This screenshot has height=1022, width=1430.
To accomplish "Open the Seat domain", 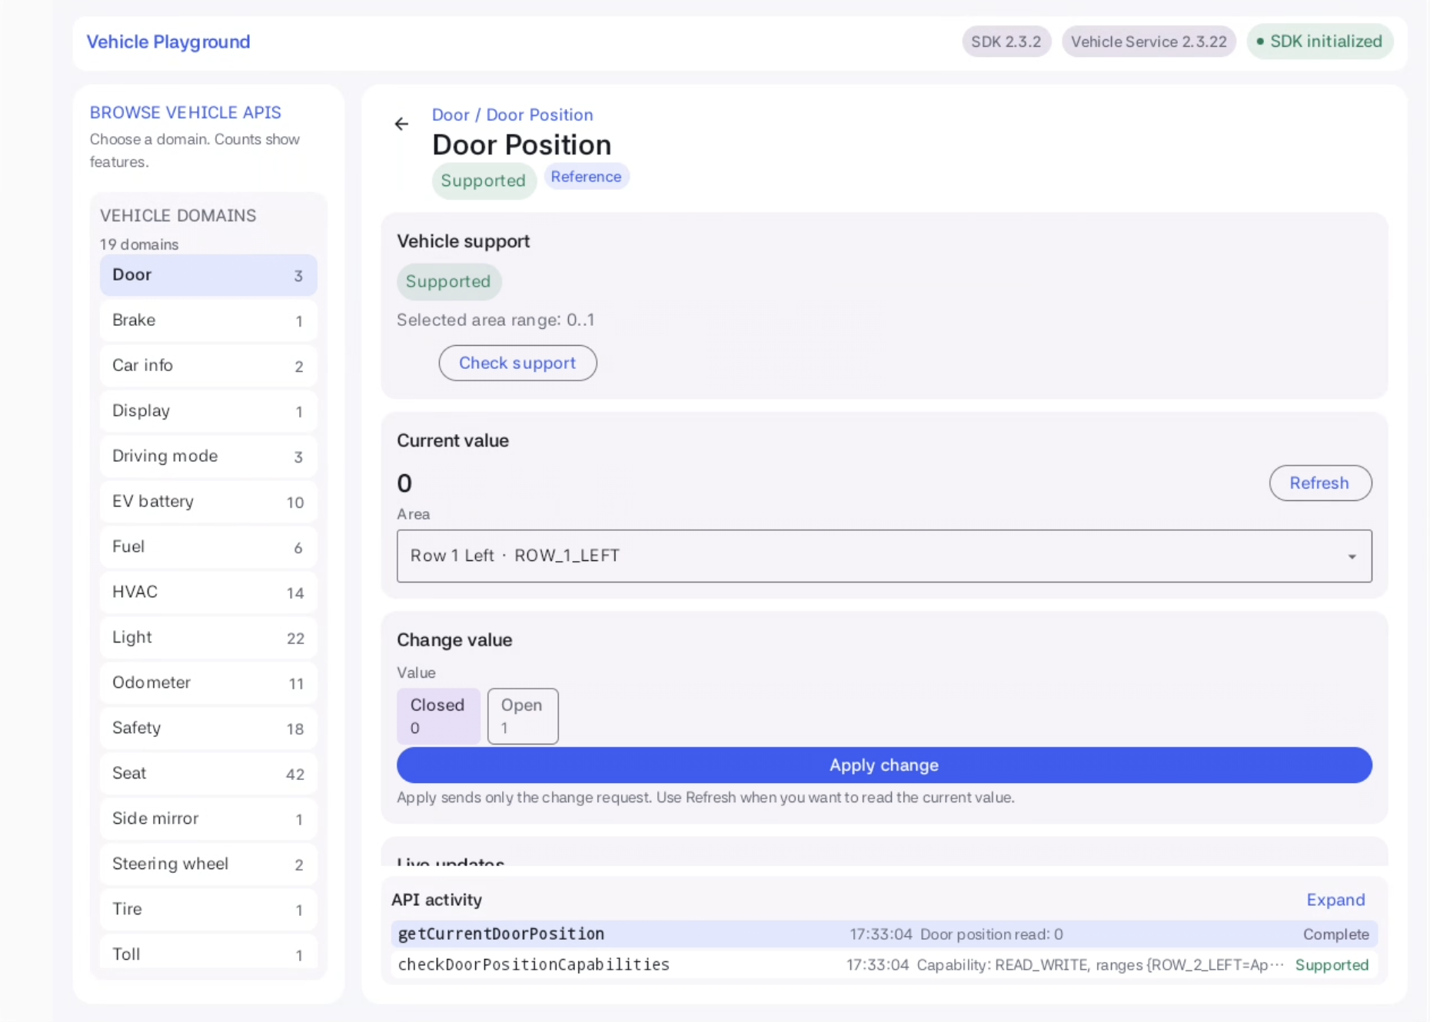I will 208,774.
